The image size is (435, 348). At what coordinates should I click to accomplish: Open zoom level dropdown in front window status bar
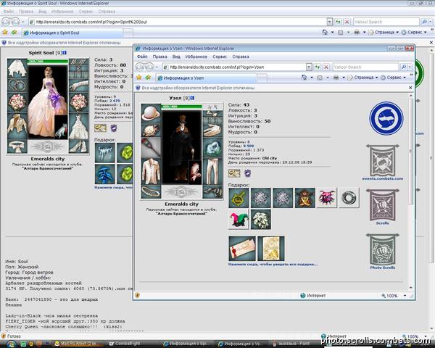[x=405, y=296]
